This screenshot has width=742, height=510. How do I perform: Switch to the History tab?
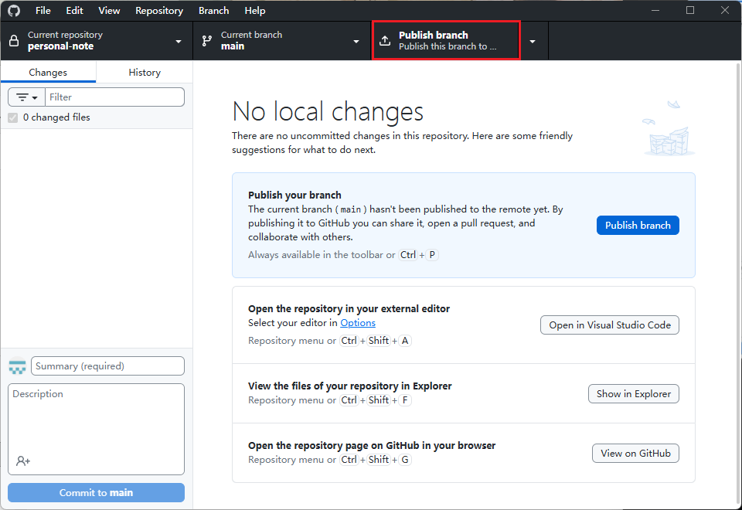click(145, 72)
